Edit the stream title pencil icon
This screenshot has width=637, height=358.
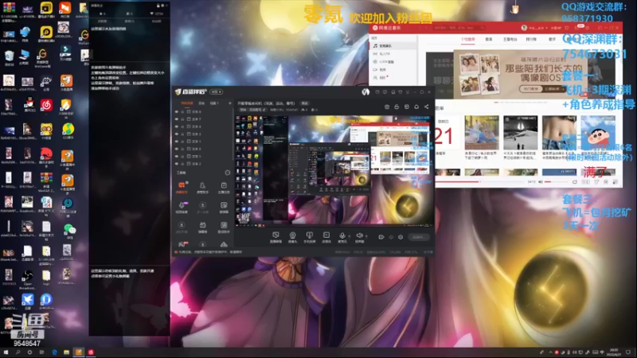(x=264, y=110)
